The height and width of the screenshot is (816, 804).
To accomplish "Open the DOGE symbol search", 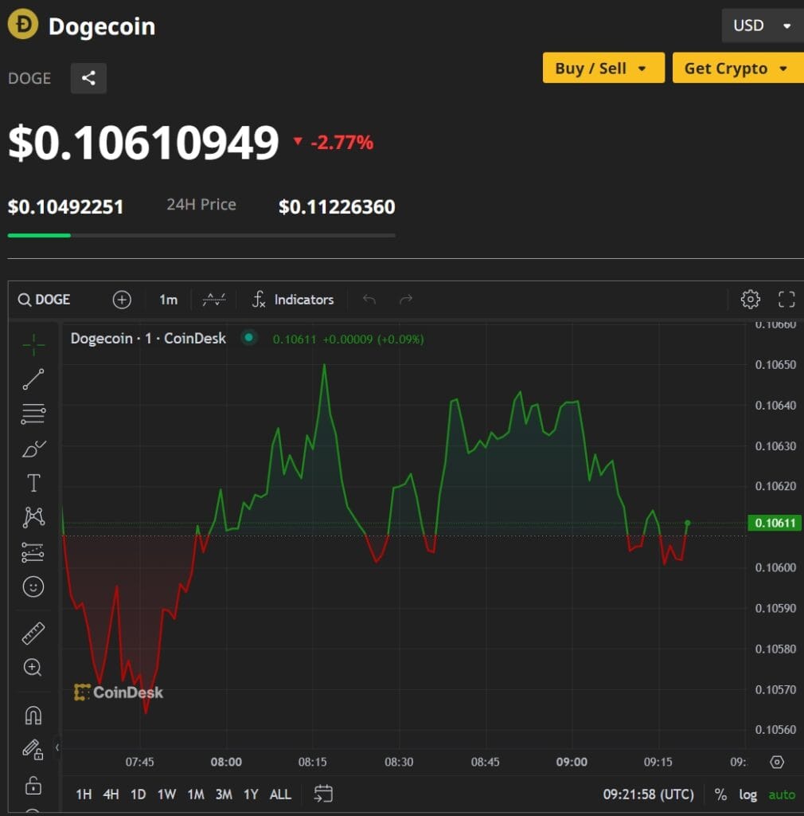I will coord(44,300).
